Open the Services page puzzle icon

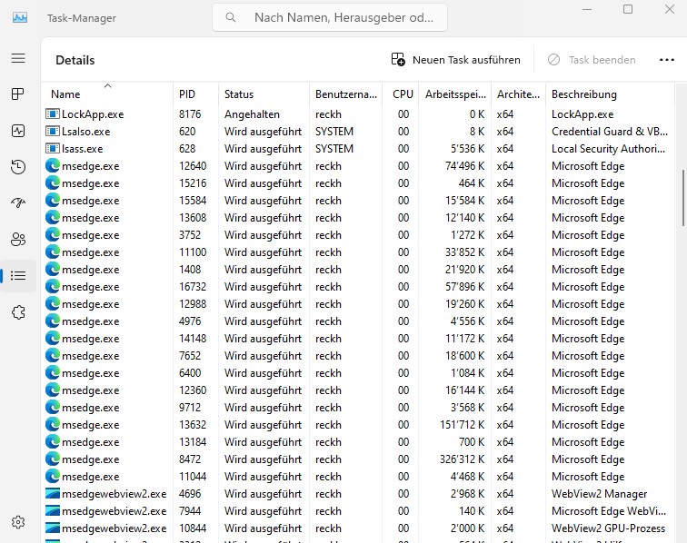pos(18,312)
